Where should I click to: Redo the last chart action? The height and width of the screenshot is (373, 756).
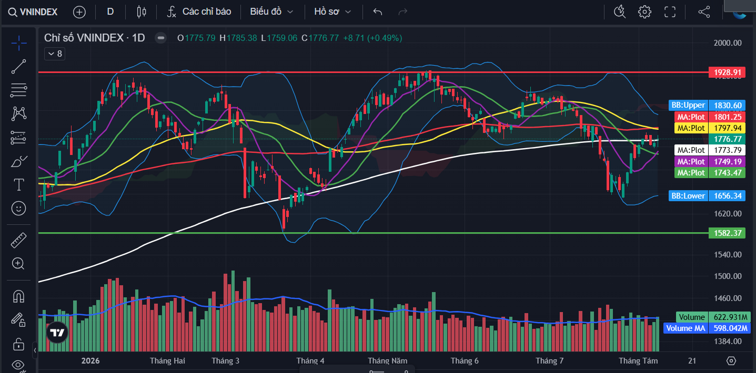[x=403, y=12]
